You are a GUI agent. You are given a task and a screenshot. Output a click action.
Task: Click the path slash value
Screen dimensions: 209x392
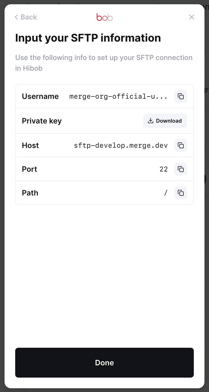tap(166, 193)
